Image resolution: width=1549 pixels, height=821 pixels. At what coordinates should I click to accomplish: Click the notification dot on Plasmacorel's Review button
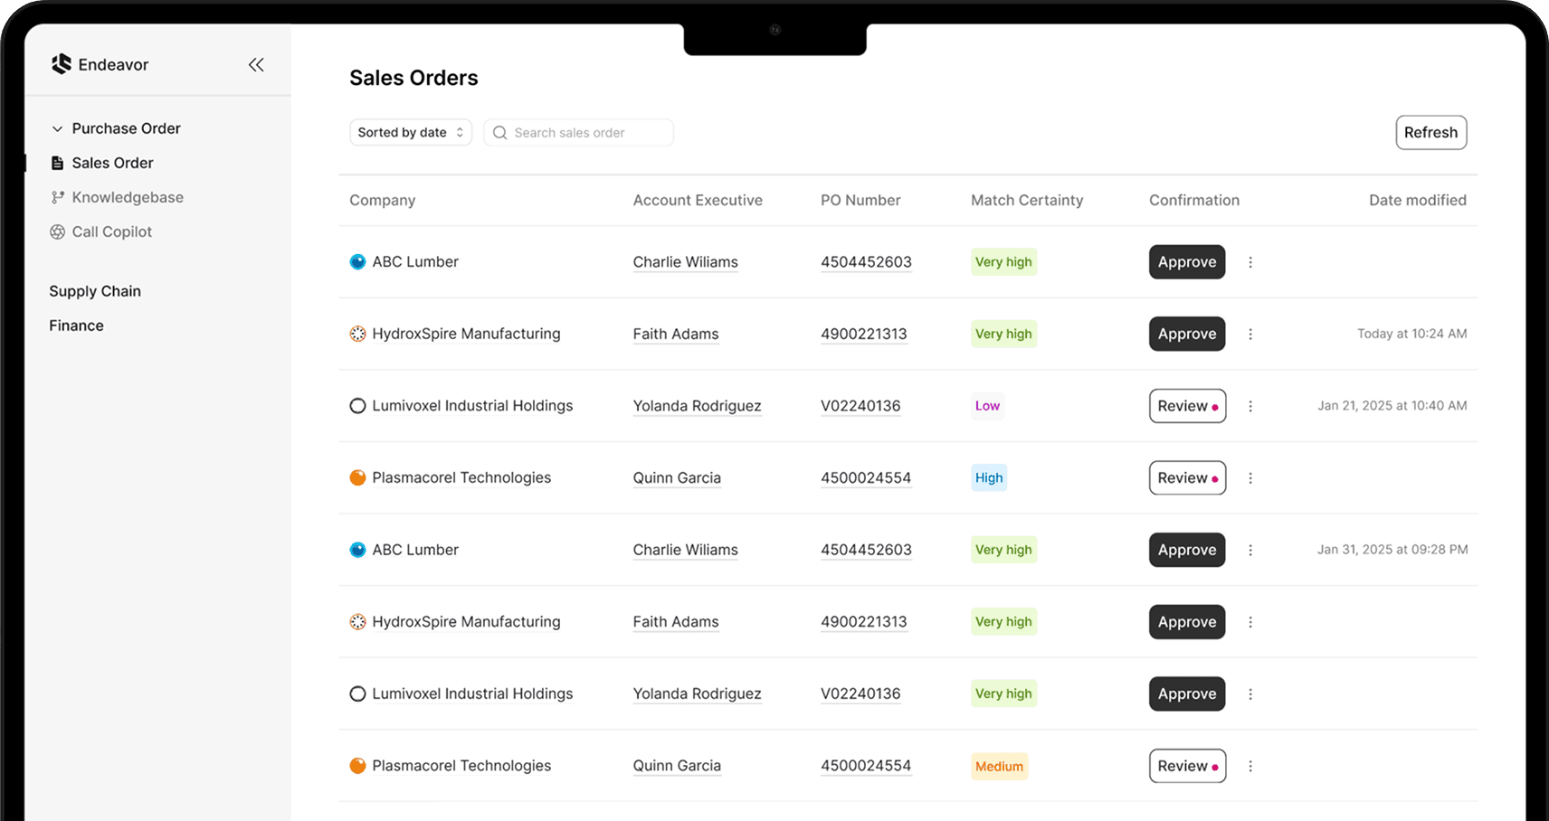[1217, 477]
